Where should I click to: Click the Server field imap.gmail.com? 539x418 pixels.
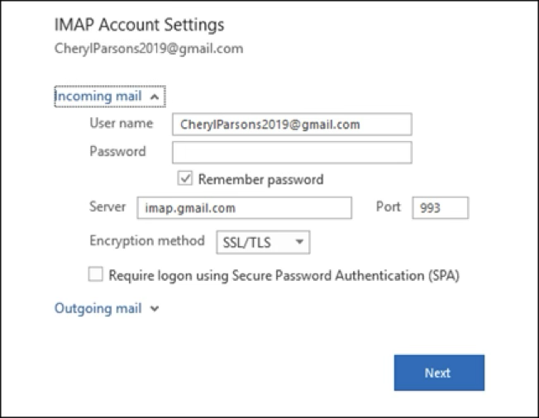(x=244, y=208)
